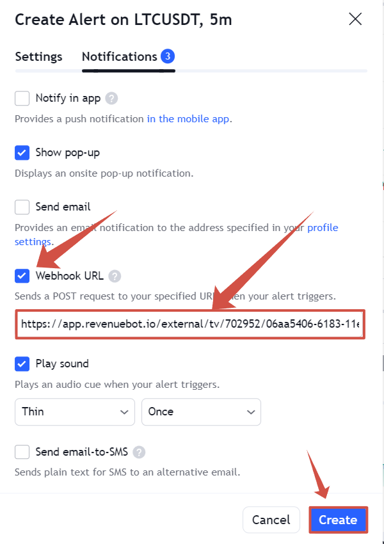Enable the Notify in app checkbox
This screenshot has height=544, width=384.
pos(22,99)
